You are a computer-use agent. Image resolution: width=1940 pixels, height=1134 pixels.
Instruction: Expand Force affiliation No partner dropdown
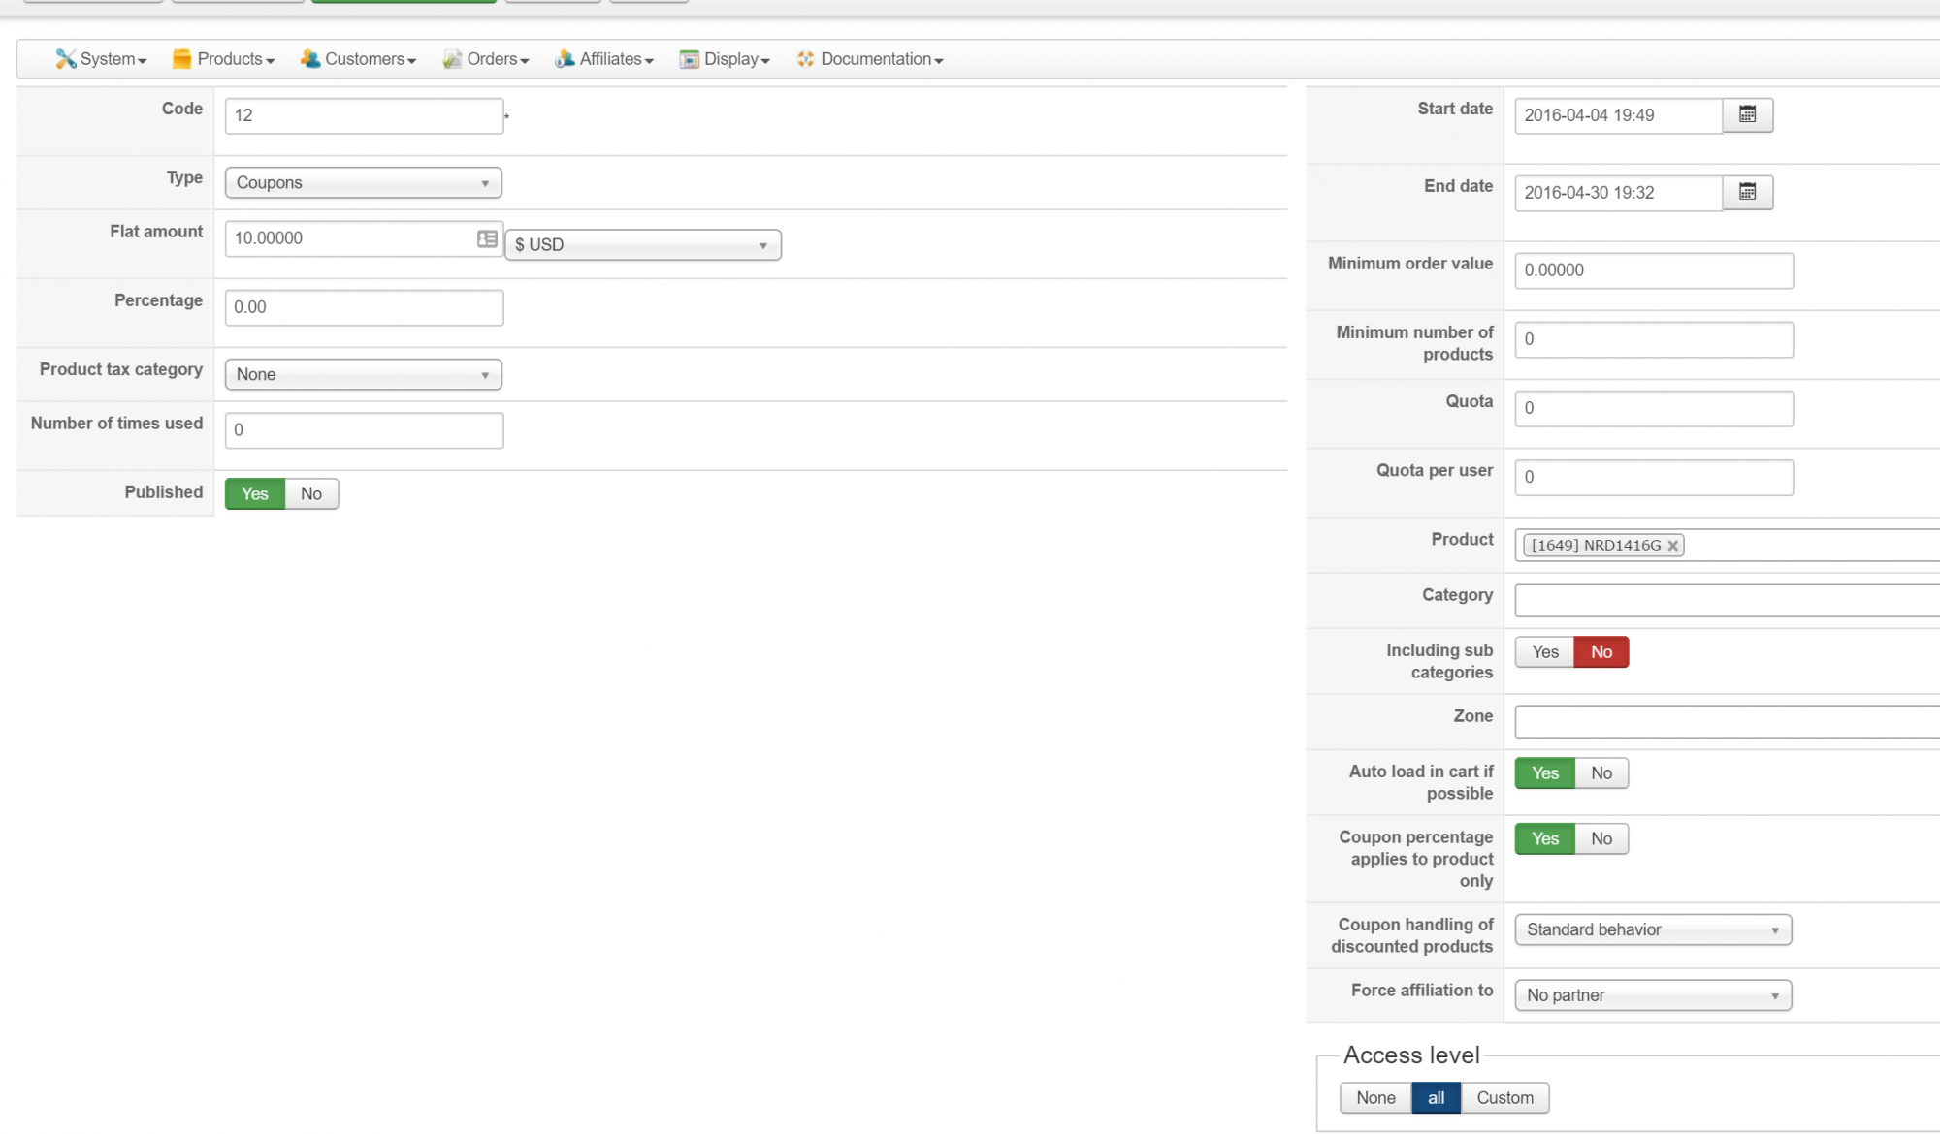pos(1652,995)
